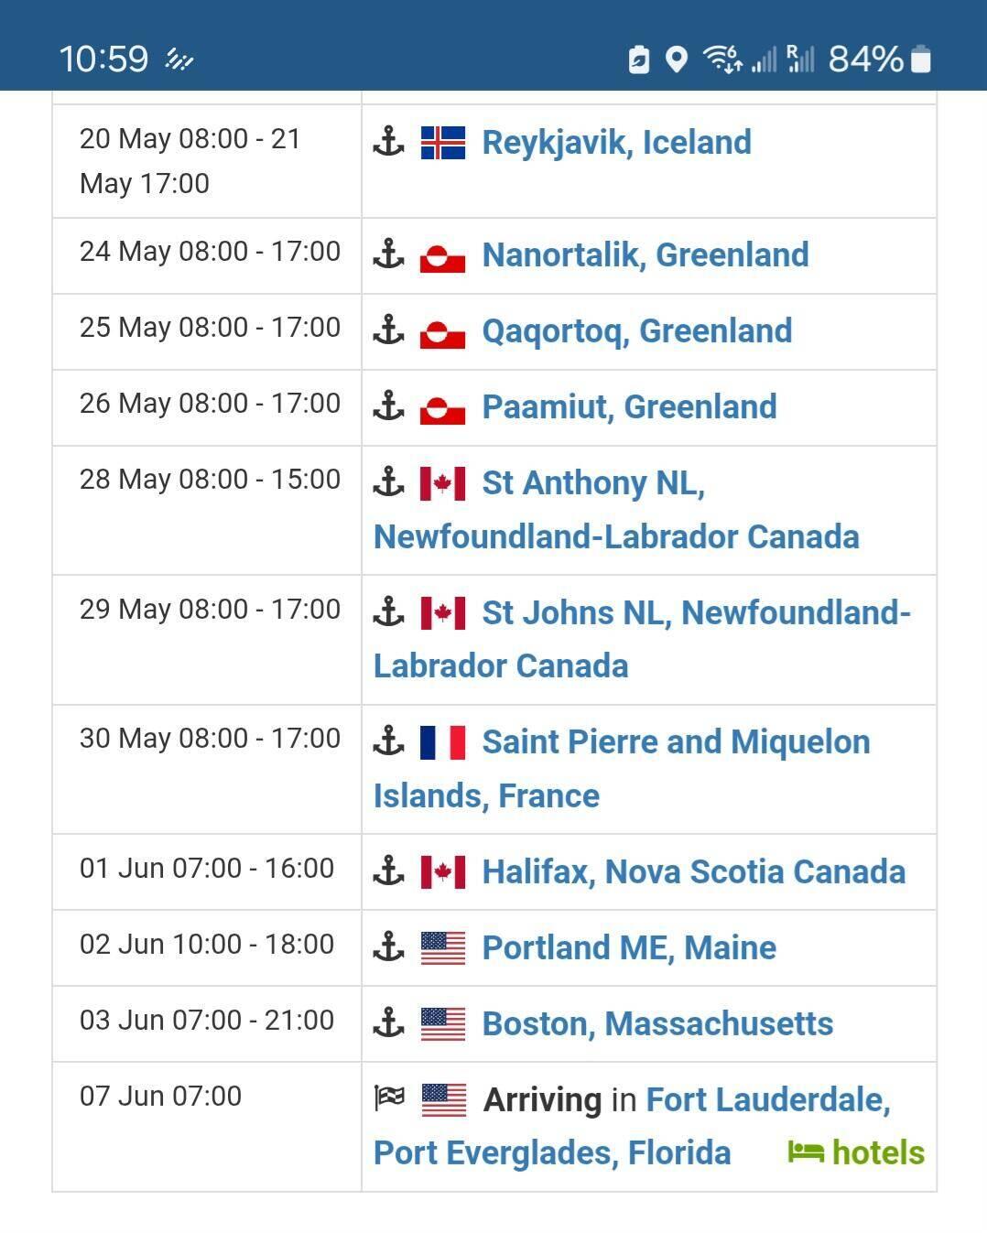Open Halifax, Nova Scotia Canada link

pyautogui.click(x=694, y=872)
